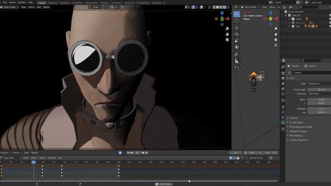Screen dimensions: 331x186
Task: Open Dope Sheet mode dropdown
Action: click(10, 158)
